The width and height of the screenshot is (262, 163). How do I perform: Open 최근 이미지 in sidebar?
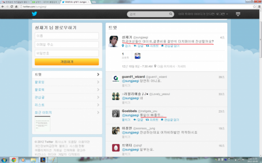67,112
